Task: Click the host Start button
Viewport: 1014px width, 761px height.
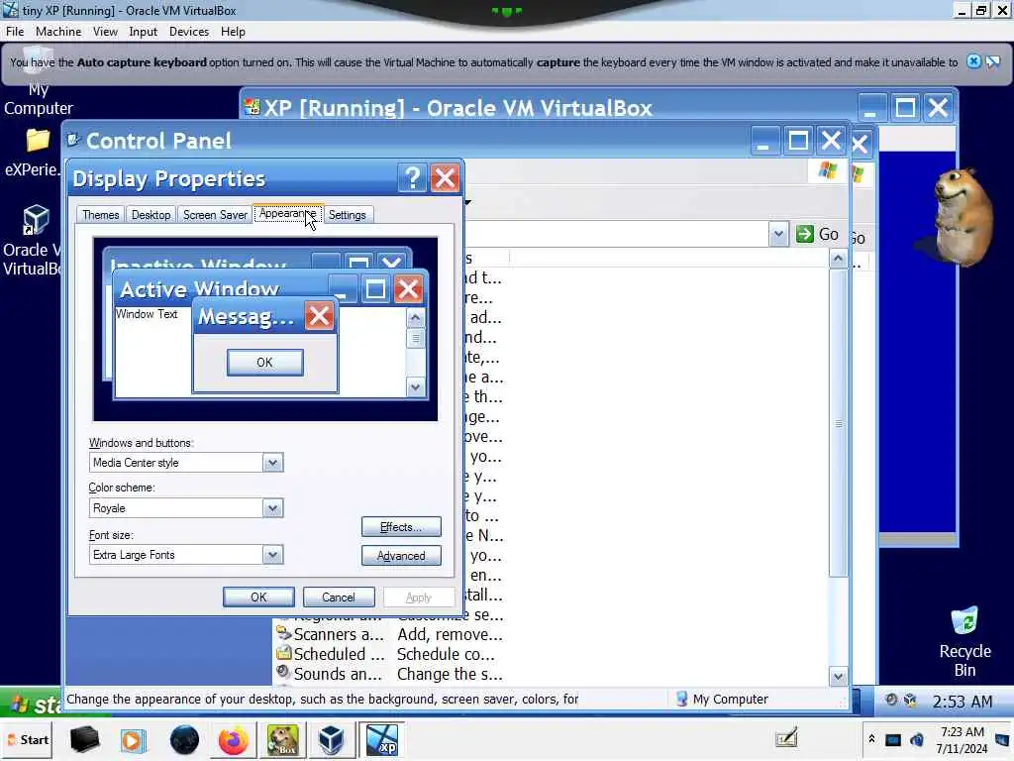Action: (x=29, y=739)
